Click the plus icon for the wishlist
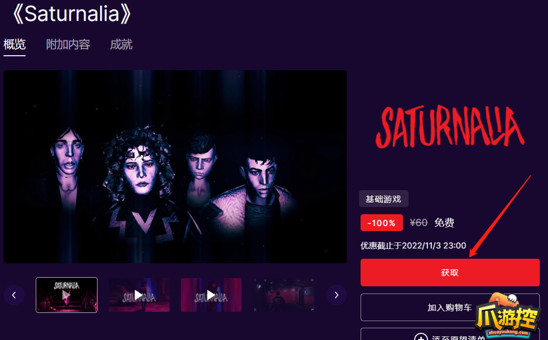 coord(421,337)
